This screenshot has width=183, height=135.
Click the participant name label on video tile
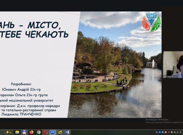(x=171, y=77)
